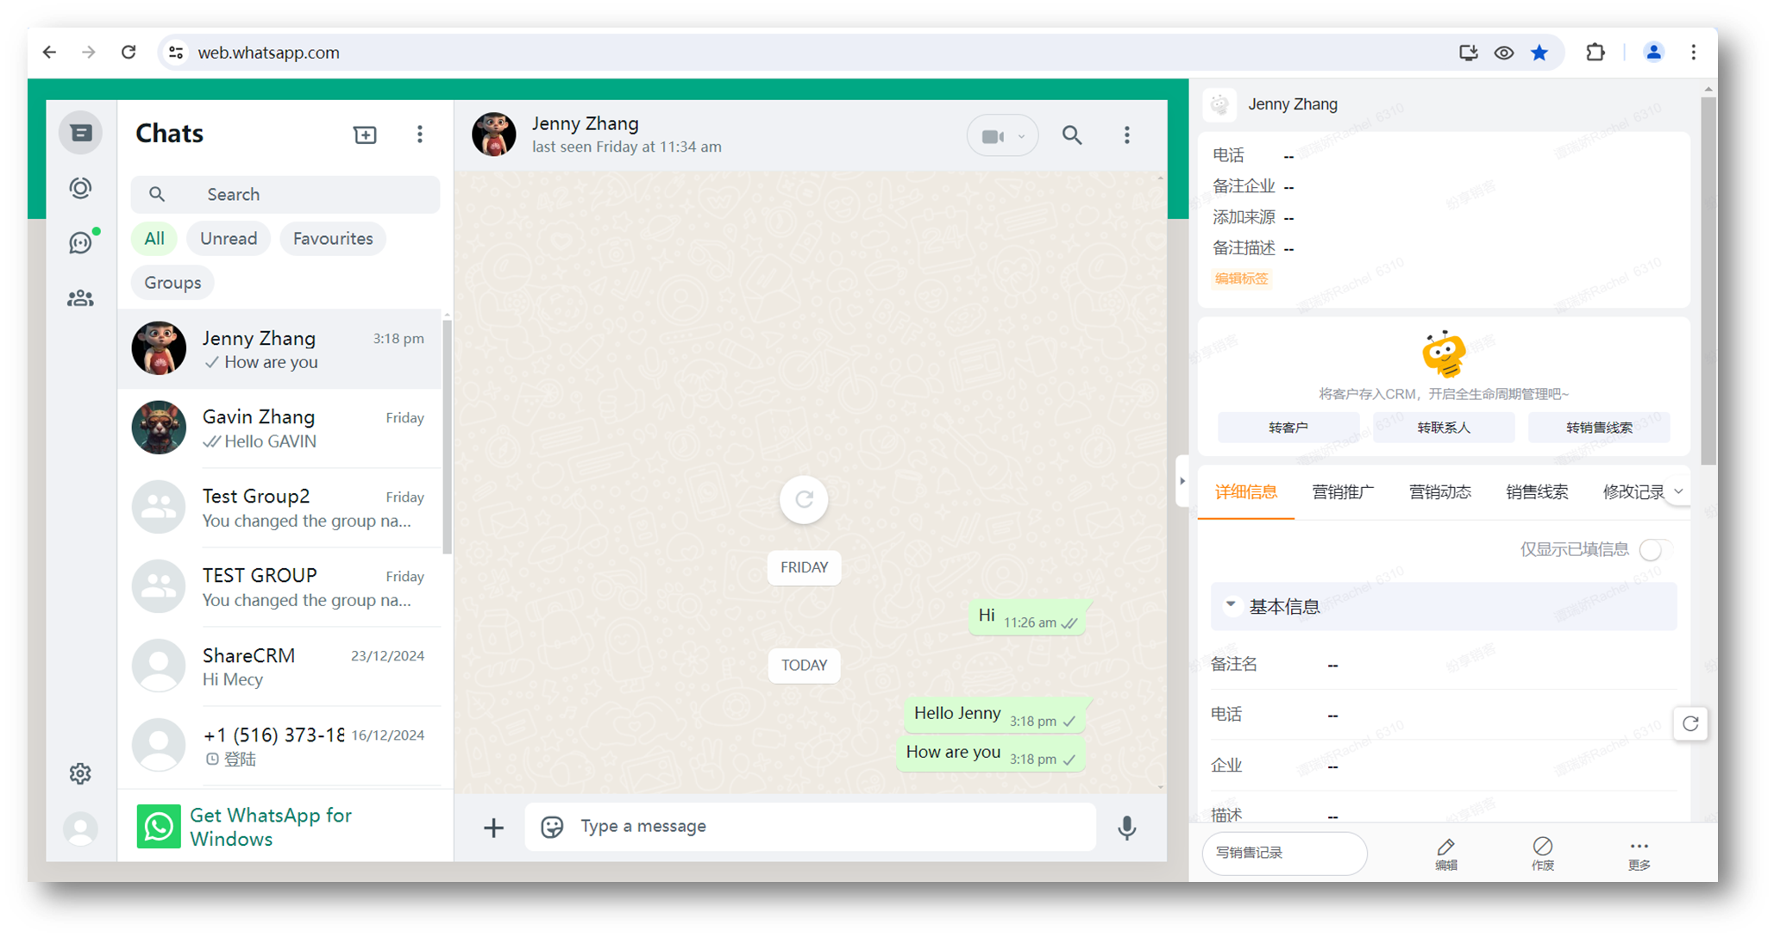Switch to the 营销推广 tab
The width and height of the screenshot is (1774, 938).
(x=1343, y=492)
